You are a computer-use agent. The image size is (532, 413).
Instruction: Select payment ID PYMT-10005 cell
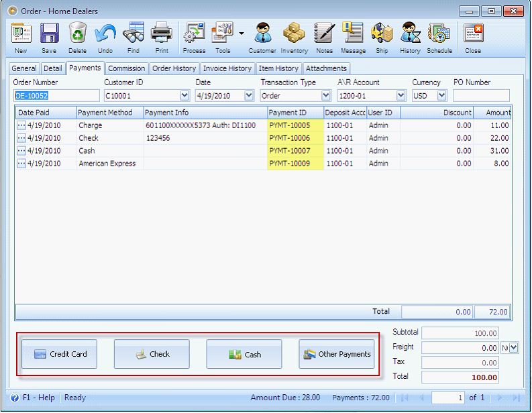tap(295, 125)
